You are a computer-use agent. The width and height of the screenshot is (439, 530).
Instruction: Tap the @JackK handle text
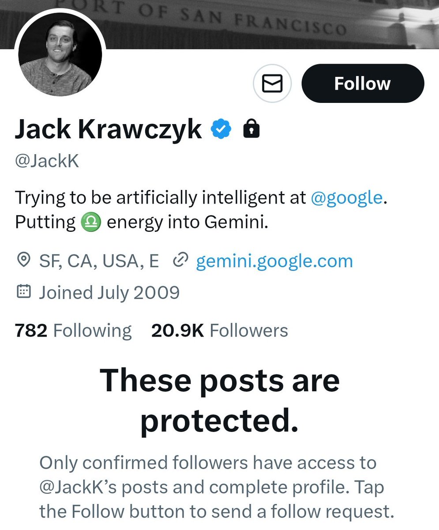click(x=47, y=161)
